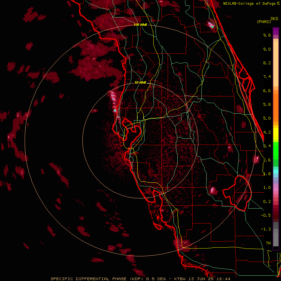Click the 13 JUN 25 18:44 timestamp

point(209,279)
